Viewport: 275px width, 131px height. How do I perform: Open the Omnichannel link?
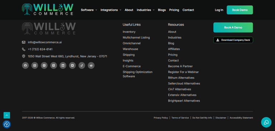coord(131,43)
